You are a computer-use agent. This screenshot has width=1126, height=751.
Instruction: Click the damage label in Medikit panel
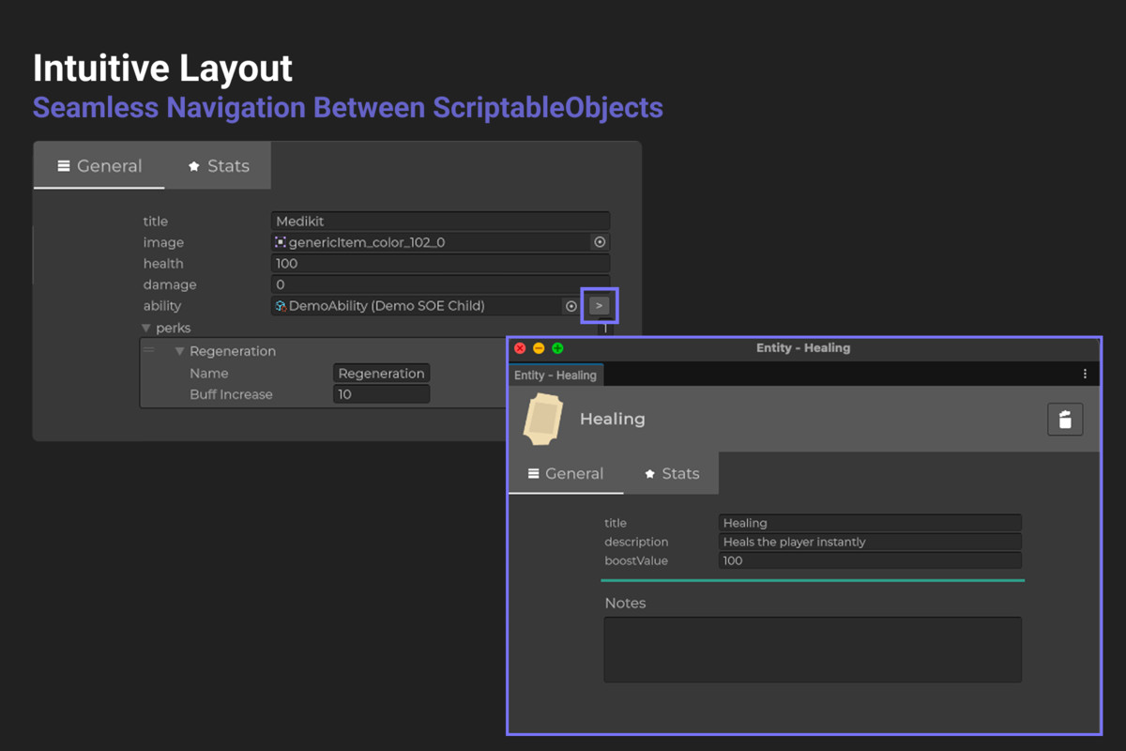point(170,284)
